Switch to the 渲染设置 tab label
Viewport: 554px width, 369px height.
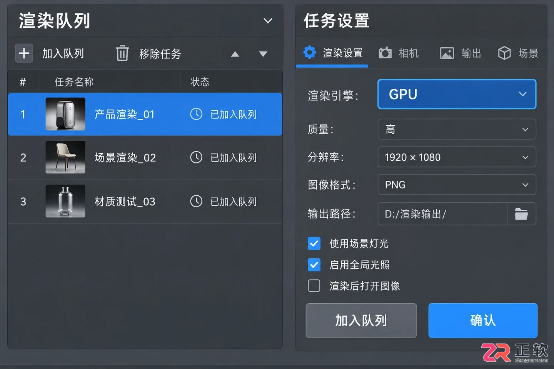(x=343, y=53)
